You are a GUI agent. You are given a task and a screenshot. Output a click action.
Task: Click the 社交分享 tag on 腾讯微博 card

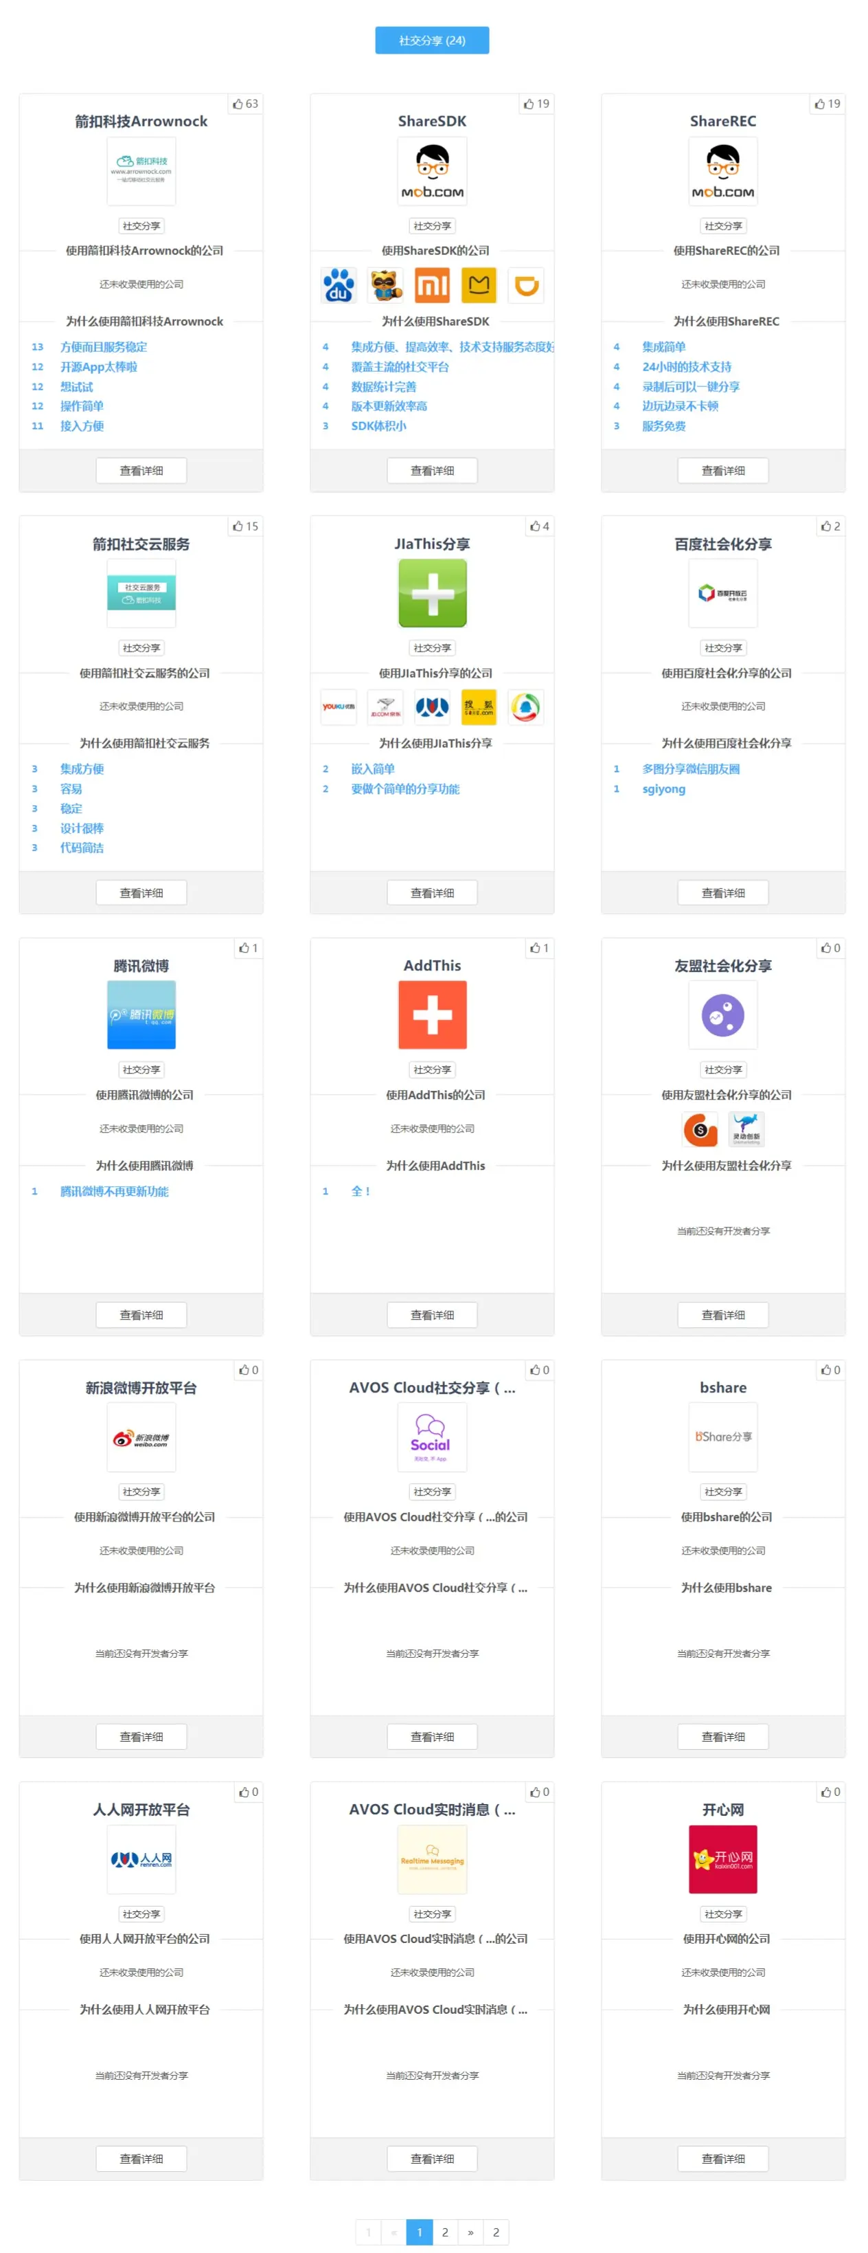coord(141,1069)
